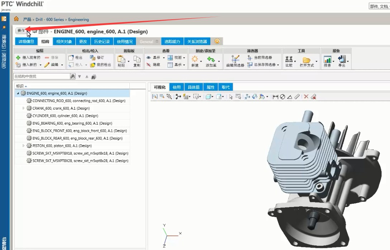The width and height of the screenshot is (390, 250).
Task: Click the 检出 check out icon
Action: pyautogui.click(x=71, y=58)
